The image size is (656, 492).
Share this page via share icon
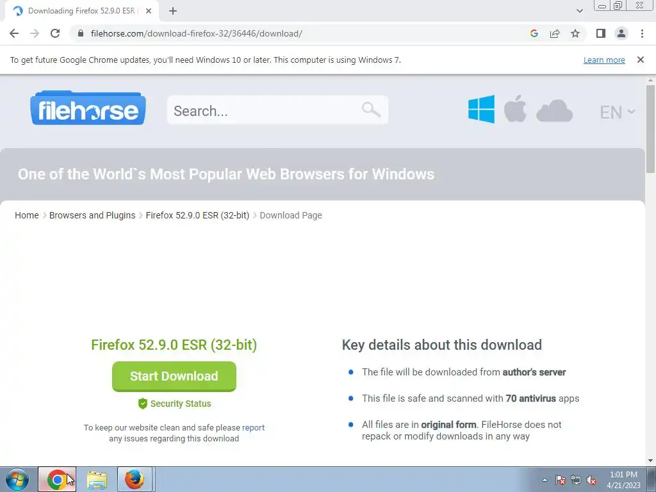[x=555, y=33]
